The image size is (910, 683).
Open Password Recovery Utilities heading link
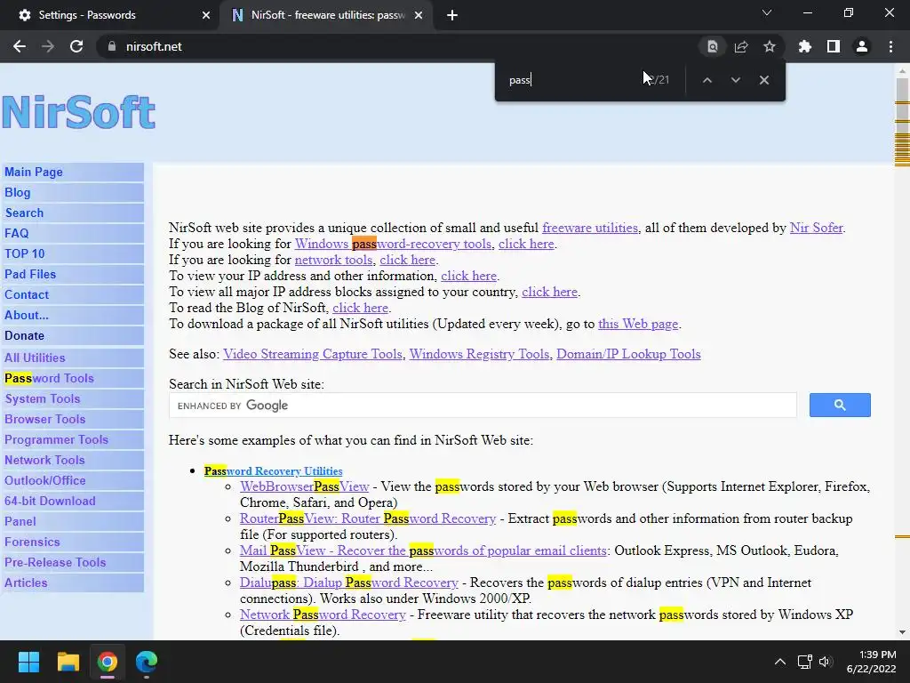point(274,471)
